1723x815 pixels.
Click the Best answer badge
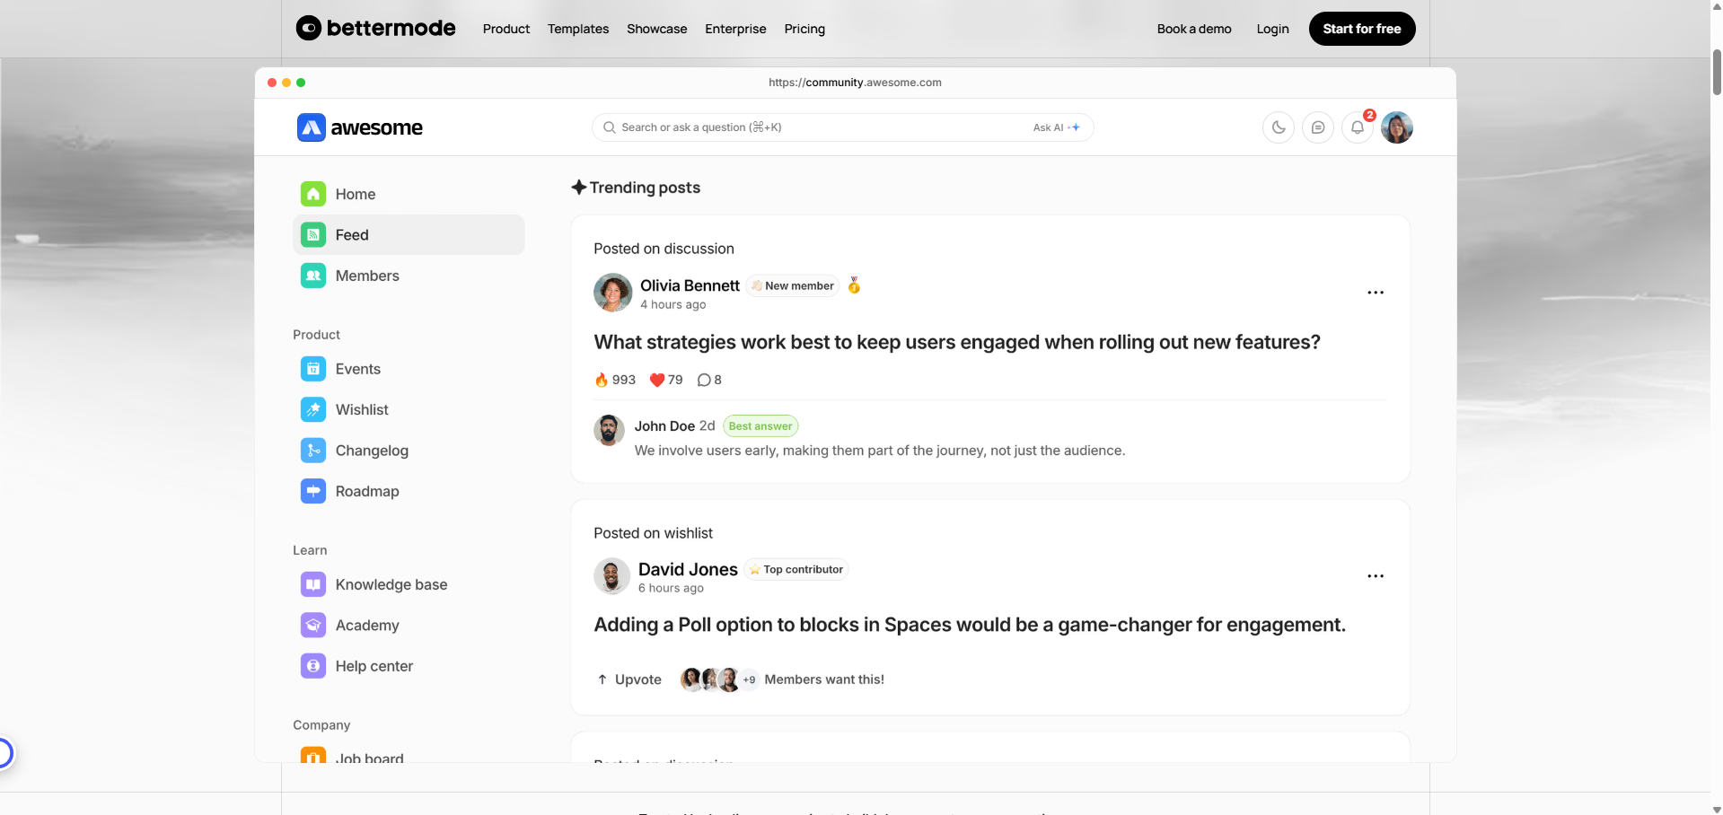coord(760,426)
